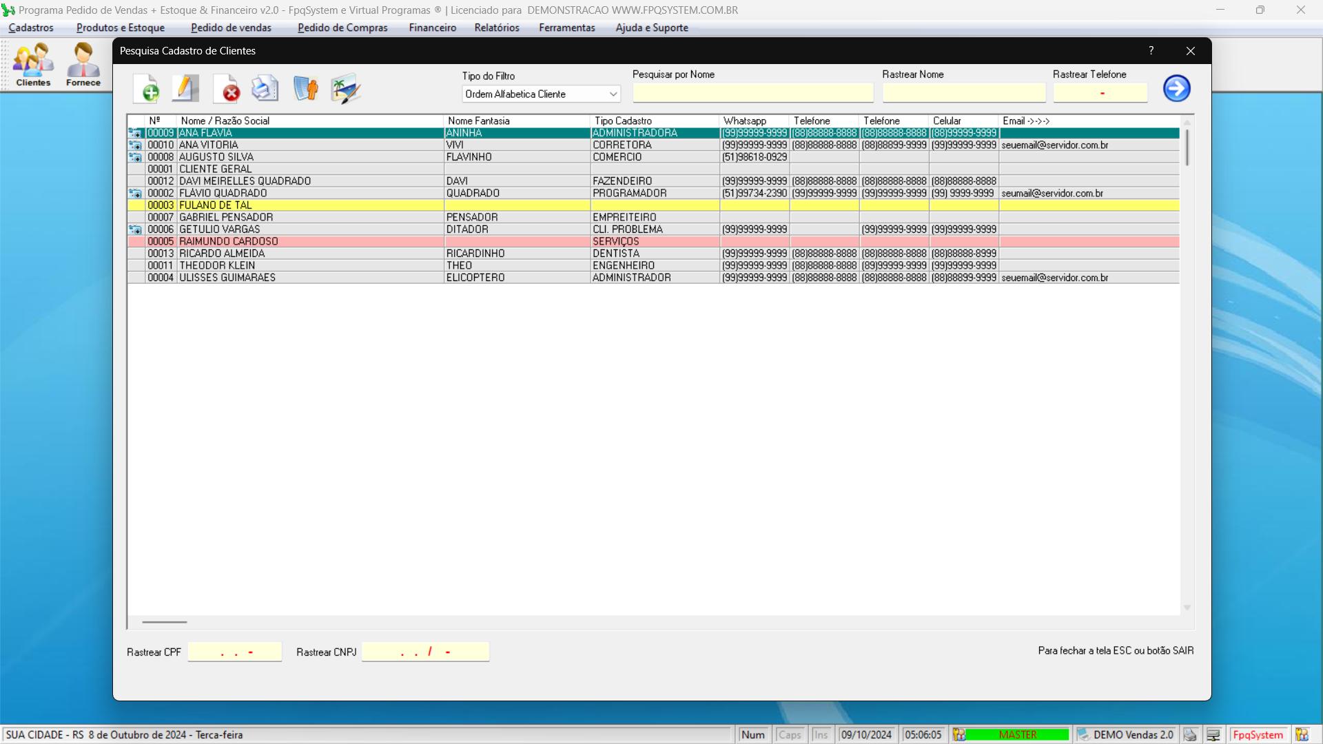
Task: Edit selected client using the pencil icon
Action: point(185,89)
